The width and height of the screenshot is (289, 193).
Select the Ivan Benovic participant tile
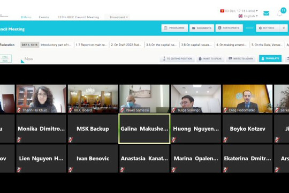point(93,159)
